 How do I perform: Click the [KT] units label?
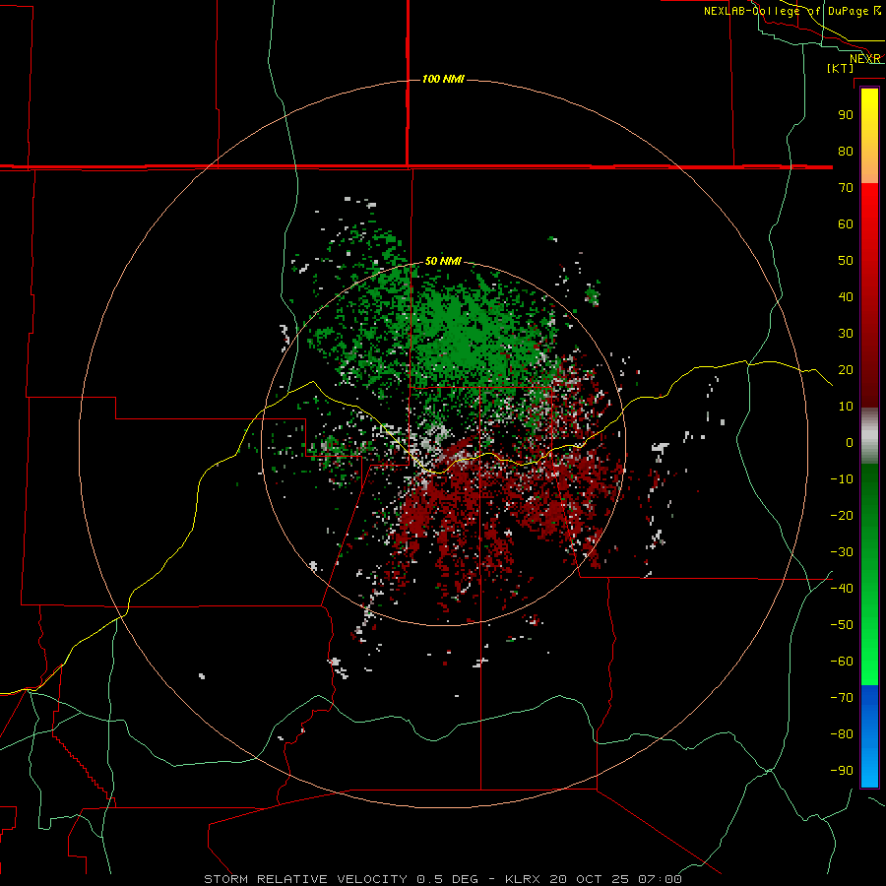pos(841,68)
